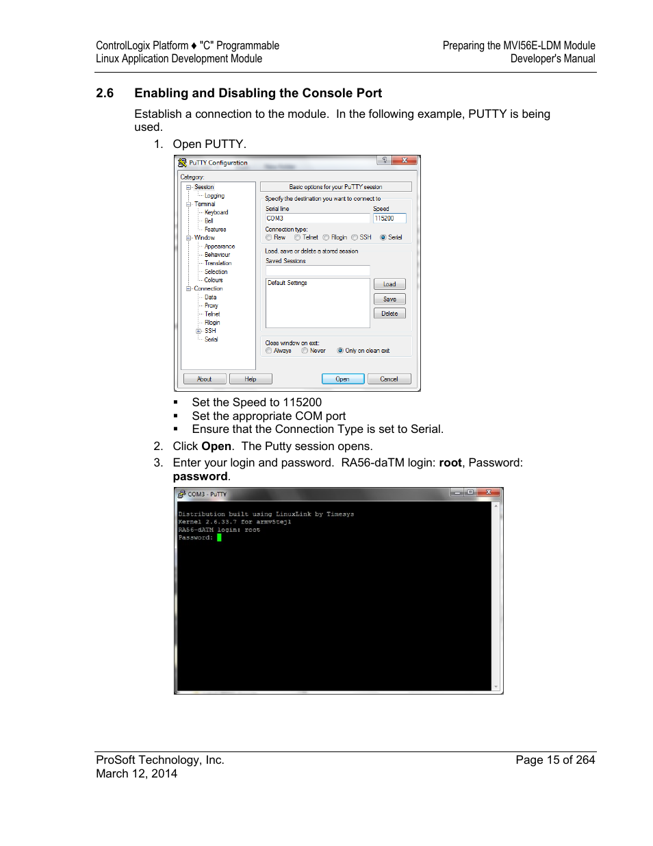The image size is (653, 846).
Task: Open the Telnet category in the tree
Action: point(212,314)
